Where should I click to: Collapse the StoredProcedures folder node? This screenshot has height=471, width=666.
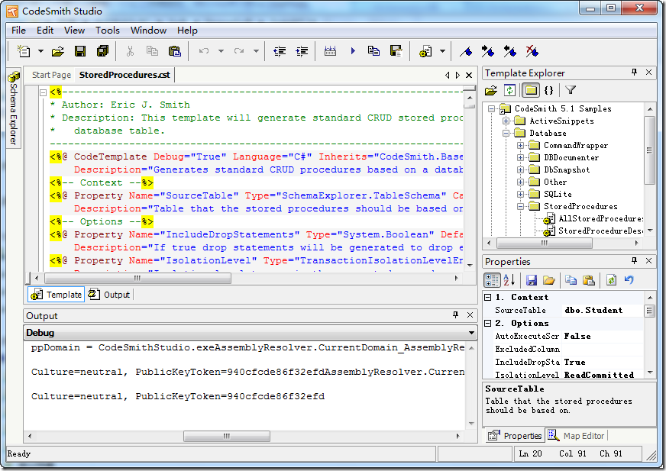pos(521,207)
